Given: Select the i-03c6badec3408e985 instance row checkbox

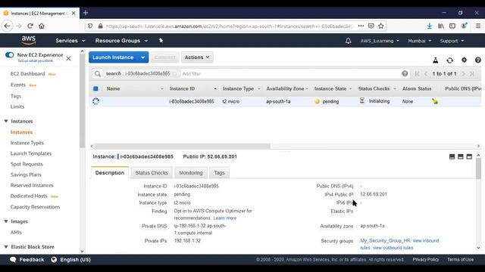Looking at the screenshot, I should (x=96, y=101).
